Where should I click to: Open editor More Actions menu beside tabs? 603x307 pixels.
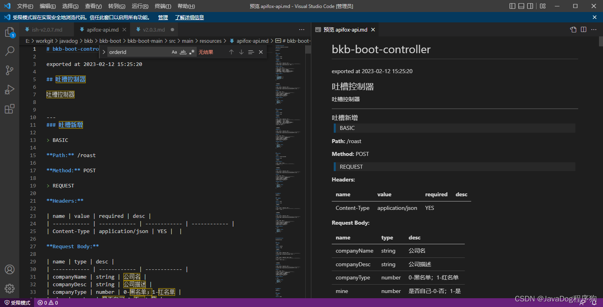[302, 30]
